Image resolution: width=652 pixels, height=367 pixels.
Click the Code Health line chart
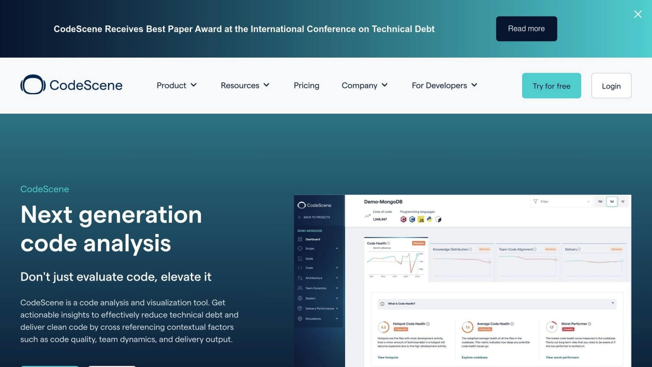[x=396, y=264]
